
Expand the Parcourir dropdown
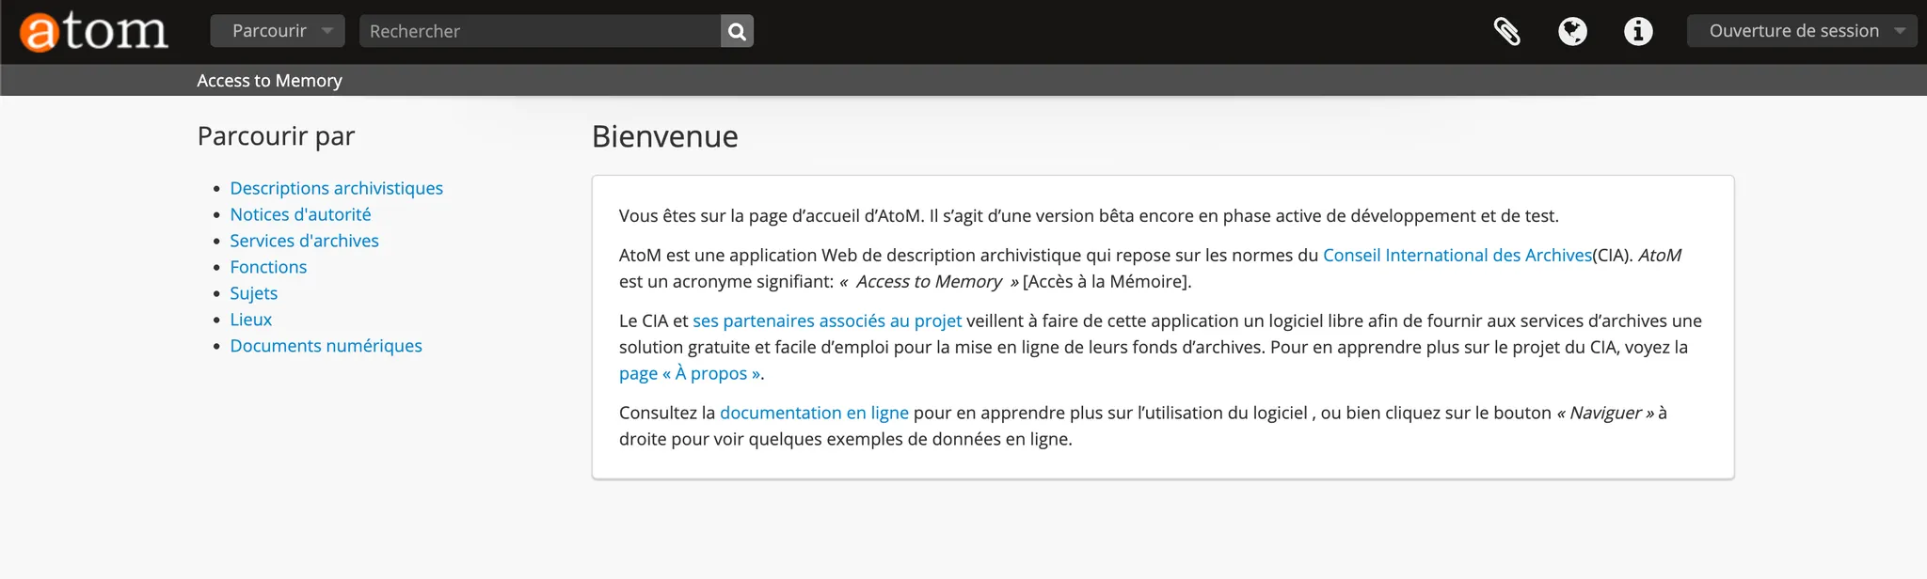coord(277,31)
